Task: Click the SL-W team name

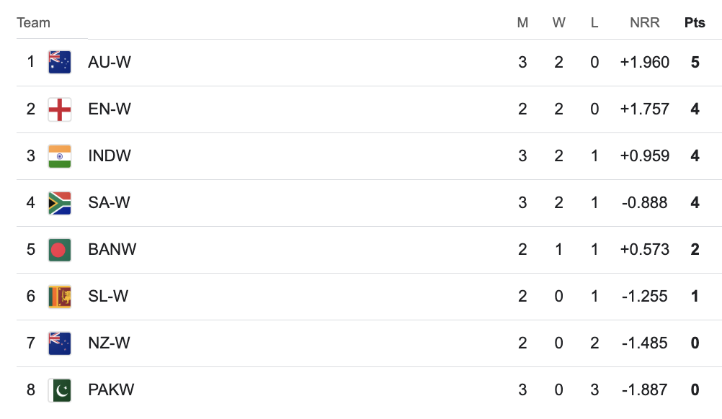Action: pos(108,297)
